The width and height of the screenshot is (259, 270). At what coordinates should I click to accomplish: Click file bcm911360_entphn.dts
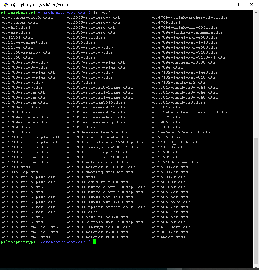pos(176,142)
